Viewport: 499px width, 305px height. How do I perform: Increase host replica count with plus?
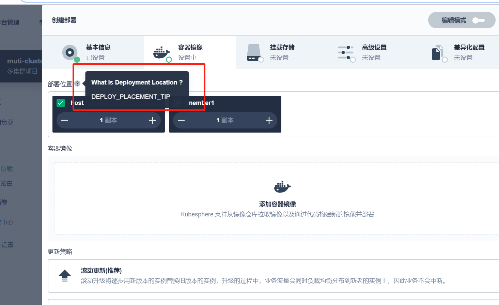tap(153, 120)
